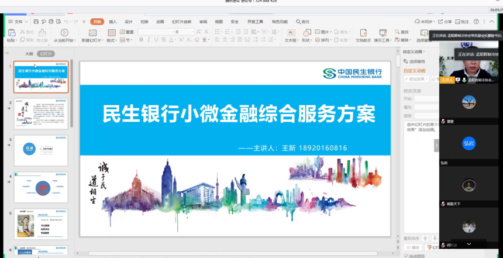Open the Transitions (切换) ribbon tab
The width and height of the screenshot is (503, 258).
[x=144, y=22]
